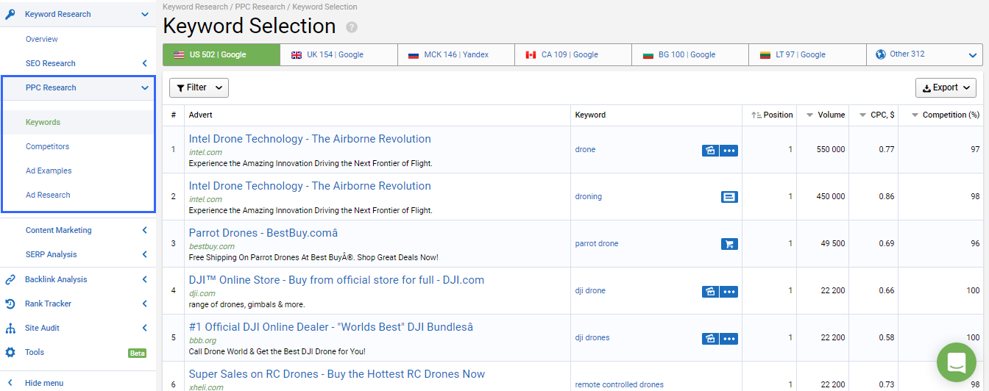Switch to US 502 Google tab
989x391 pixels.
click(x=221, y=54)
